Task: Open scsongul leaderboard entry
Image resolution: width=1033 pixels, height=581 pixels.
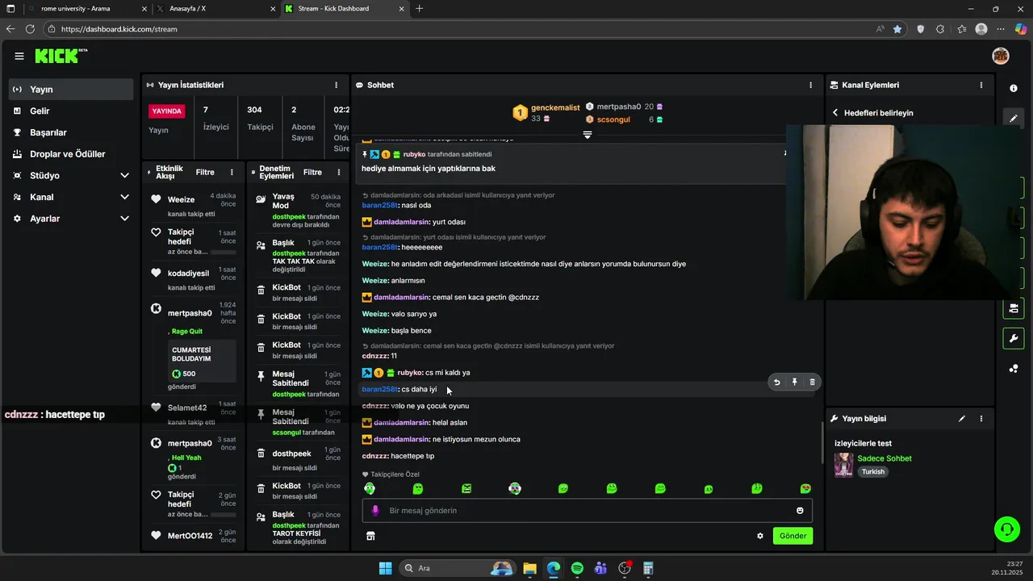Action: point(613,119)
